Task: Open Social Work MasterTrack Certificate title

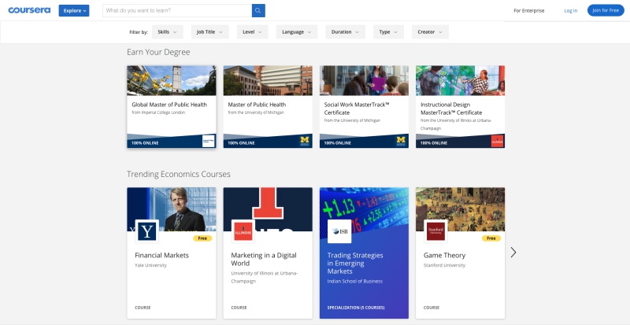Action: point(357,109)
